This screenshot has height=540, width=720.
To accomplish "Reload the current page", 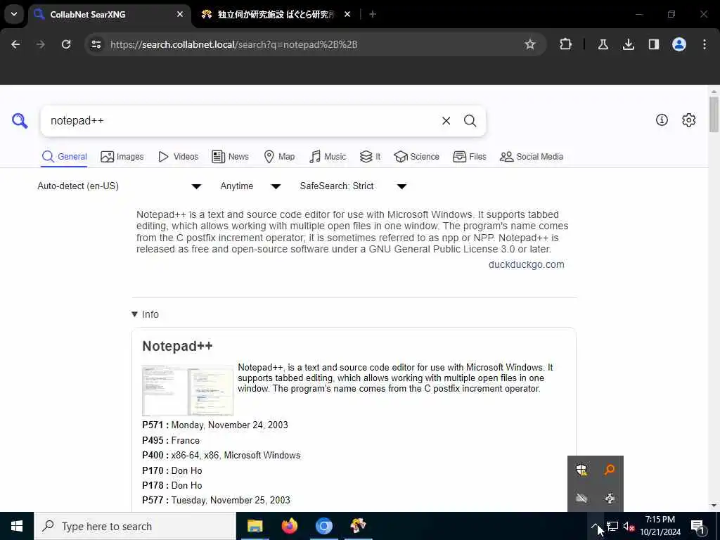I will 66,44.
